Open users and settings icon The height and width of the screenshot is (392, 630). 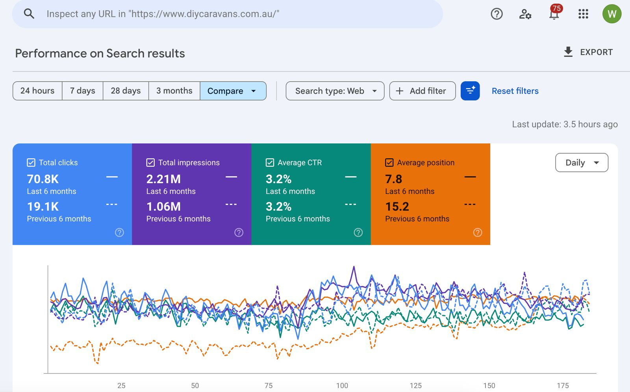(525, 14)
